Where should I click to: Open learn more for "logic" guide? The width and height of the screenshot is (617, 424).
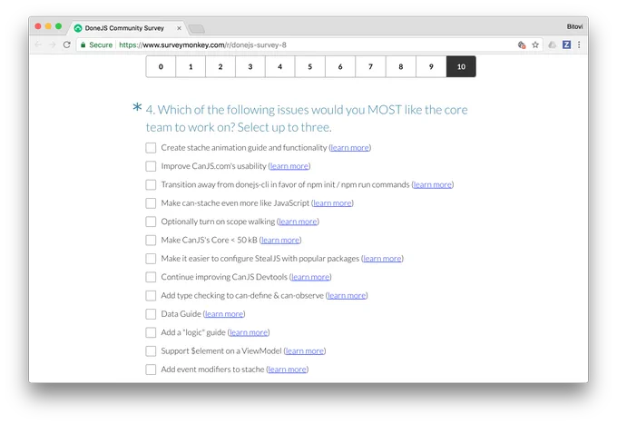(249, 332)
